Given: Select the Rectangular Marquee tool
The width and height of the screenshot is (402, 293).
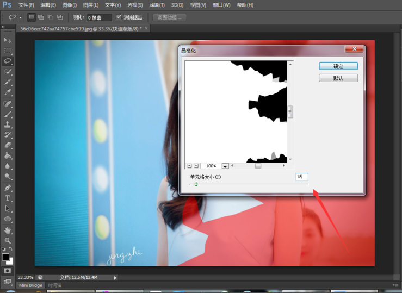Looking at the screenshot, I should 8,51.
